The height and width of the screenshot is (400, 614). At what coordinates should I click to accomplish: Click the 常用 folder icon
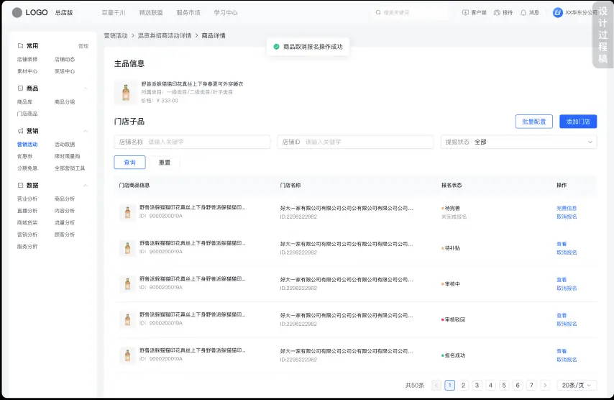(x=20, y=46)
